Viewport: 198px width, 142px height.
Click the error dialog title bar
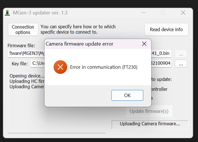coord(93,44)
